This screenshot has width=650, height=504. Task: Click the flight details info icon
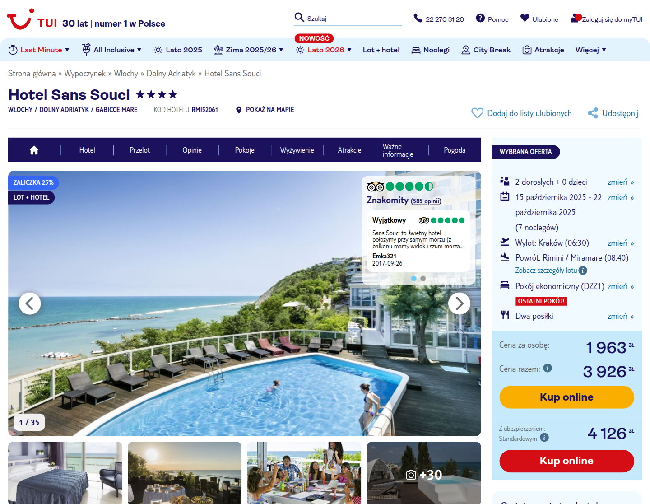tap(583, 271)
